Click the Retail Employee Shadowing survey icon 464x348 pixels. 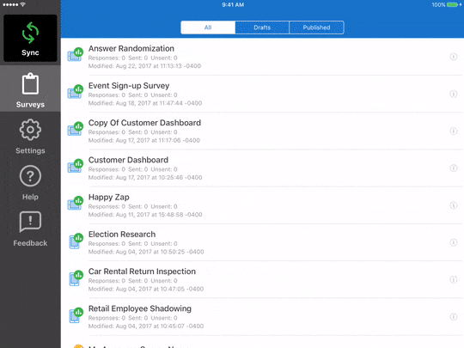(76, 314)
